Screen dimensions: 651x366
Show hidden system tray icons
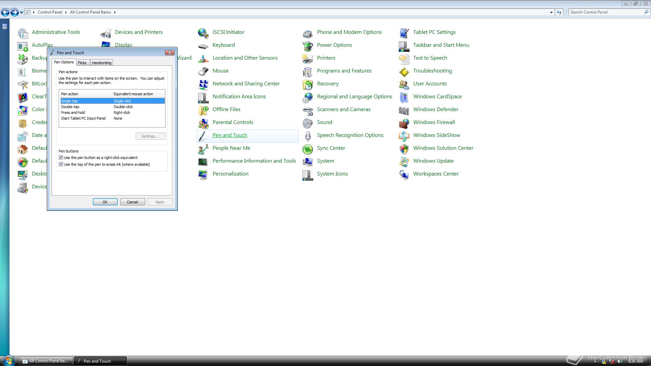[595, 361]
